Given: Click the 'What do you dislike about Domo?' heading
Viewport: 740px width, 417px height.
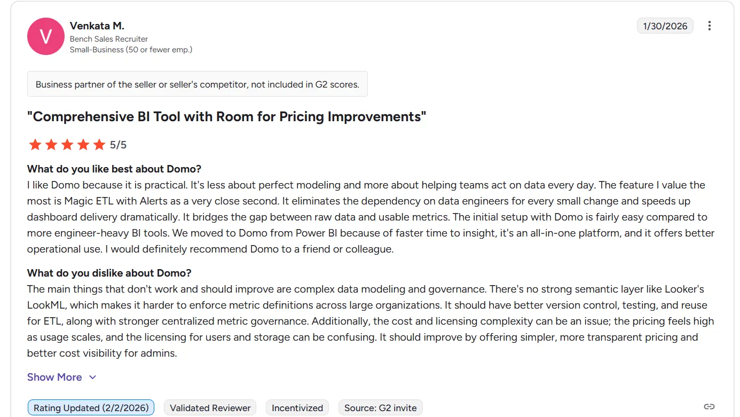Looking at the screenshot, I should coord(109,273).
